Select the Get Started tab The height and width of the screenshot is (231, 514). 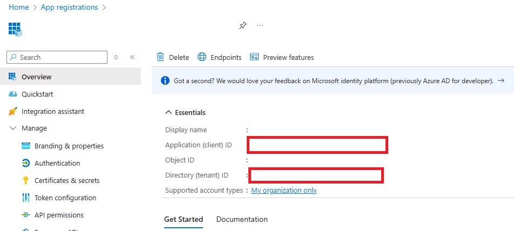[184, 219]
